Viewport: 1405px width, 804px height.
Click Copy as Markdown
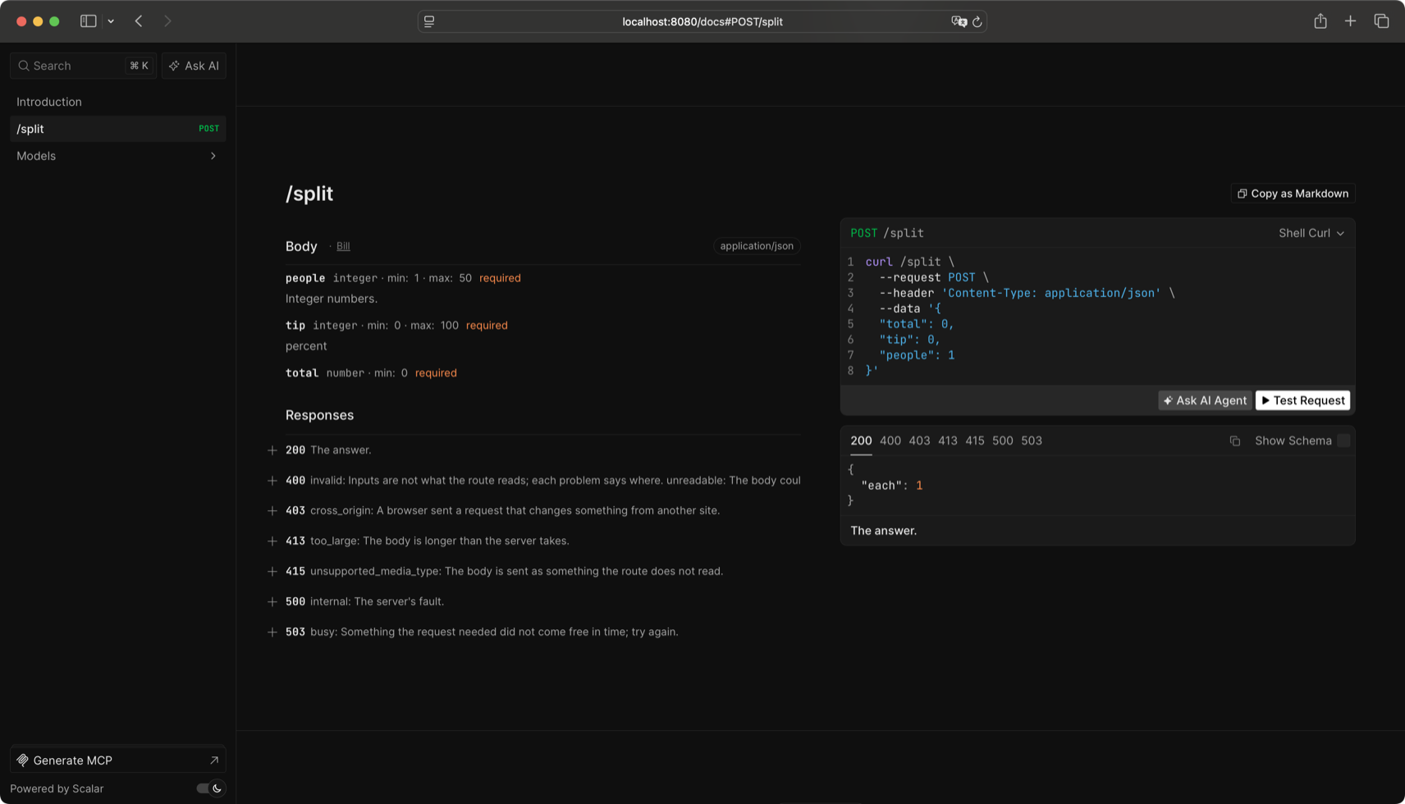coord(1292,194)
